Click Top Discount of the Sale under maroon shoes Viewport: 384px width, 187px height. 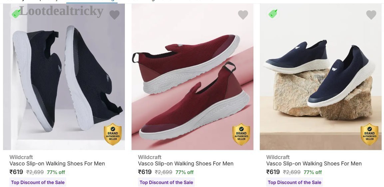(x=166, y=182)
